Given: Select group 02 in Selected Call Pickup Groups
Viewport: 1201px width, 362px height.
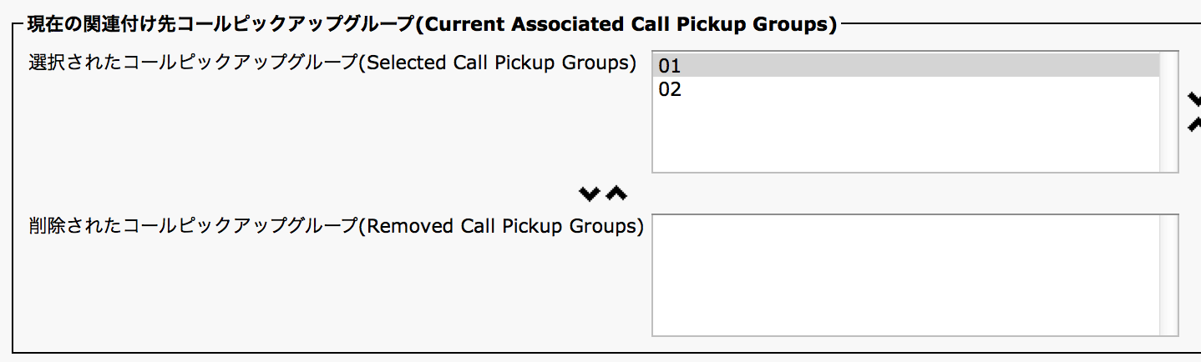Looking at the screenshot, I should (670, 89).
